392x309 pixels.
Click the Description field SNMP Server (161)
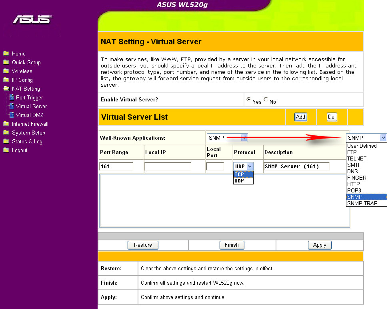[x=296, y=166]
